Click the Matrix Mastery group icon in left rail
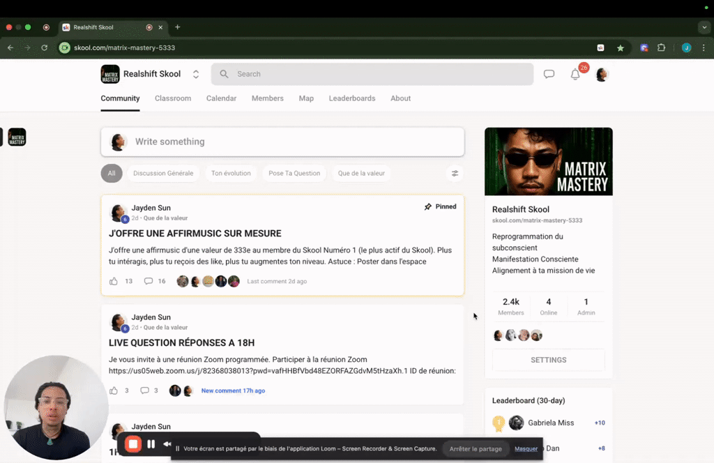 tap(17, 137)
